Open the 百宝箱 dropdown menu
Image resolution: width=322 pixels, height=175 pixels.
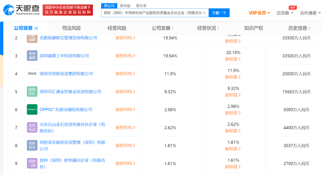[x=285, y=13]
